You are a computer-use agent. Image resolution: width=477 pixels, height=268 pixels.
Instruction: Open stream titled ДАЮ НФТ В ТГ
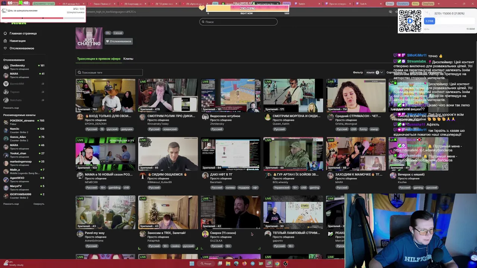(x=221, y=175)
